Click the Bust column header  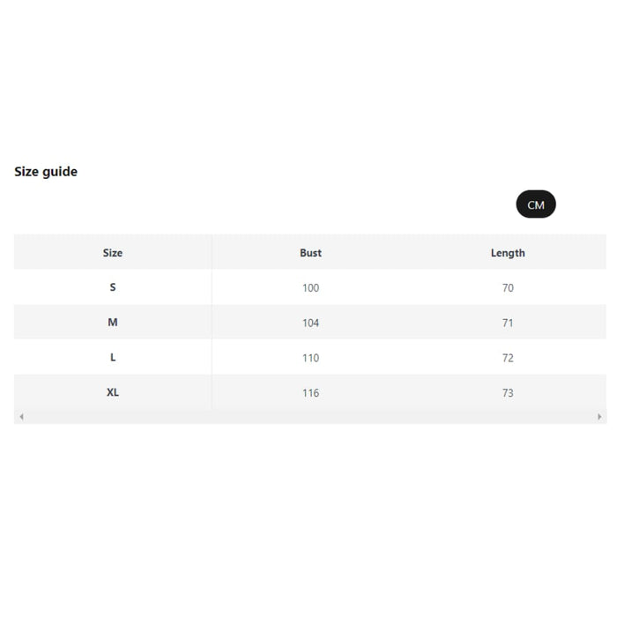click(x=310, y=253)
